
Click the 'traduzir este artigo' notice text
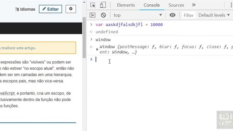19,48
